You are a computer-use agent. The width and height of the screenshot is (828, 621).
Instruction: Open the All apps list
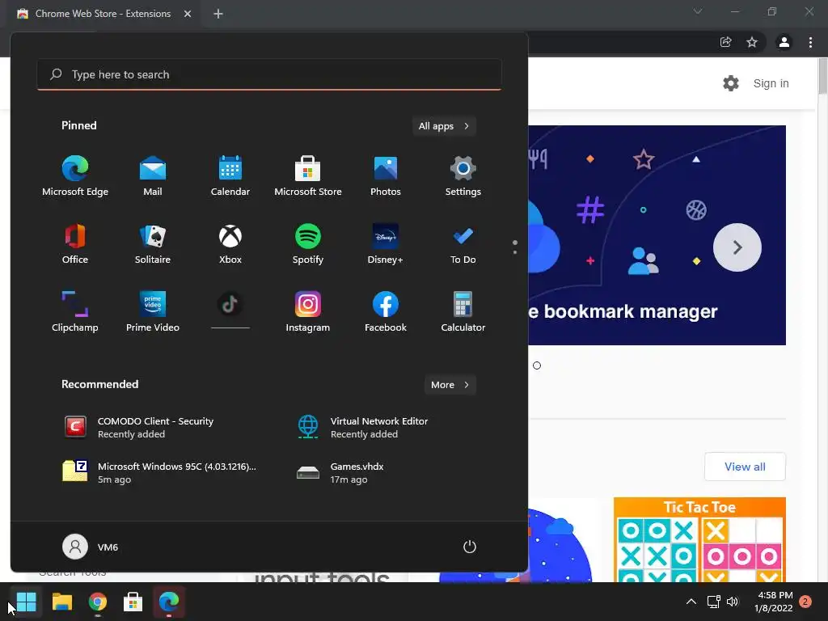coord(444,126)
